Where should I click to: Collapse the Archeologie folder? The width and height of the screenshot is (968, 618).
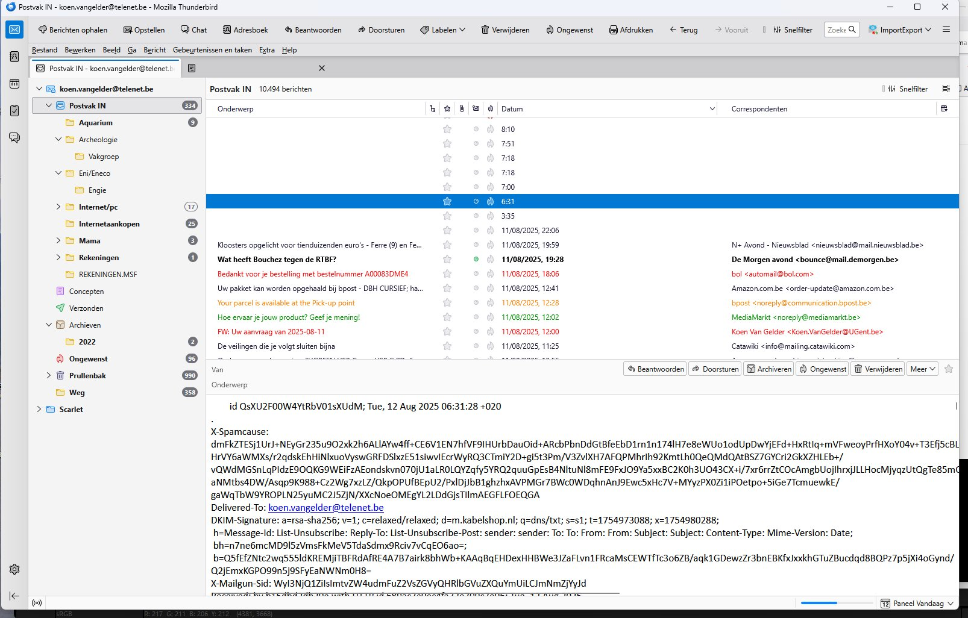58,140
